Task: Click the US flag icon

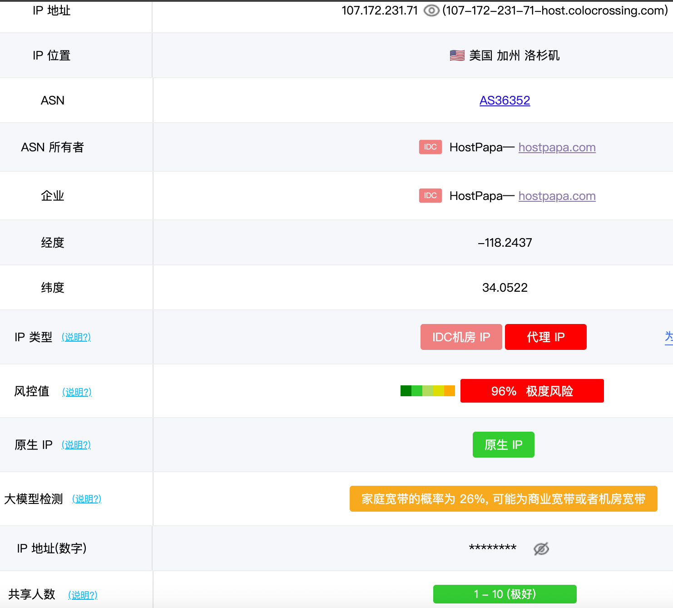Action: tap(457, 55)
